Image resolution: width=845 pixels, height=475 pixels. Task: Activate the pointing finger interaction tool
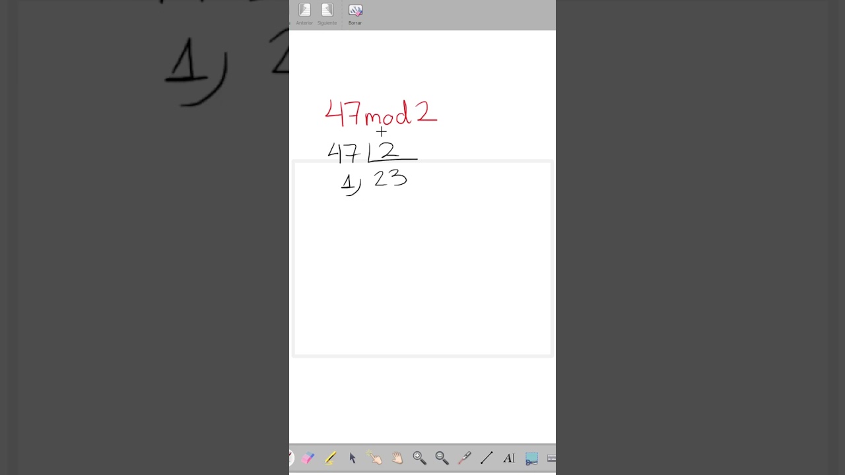[375, 458]
